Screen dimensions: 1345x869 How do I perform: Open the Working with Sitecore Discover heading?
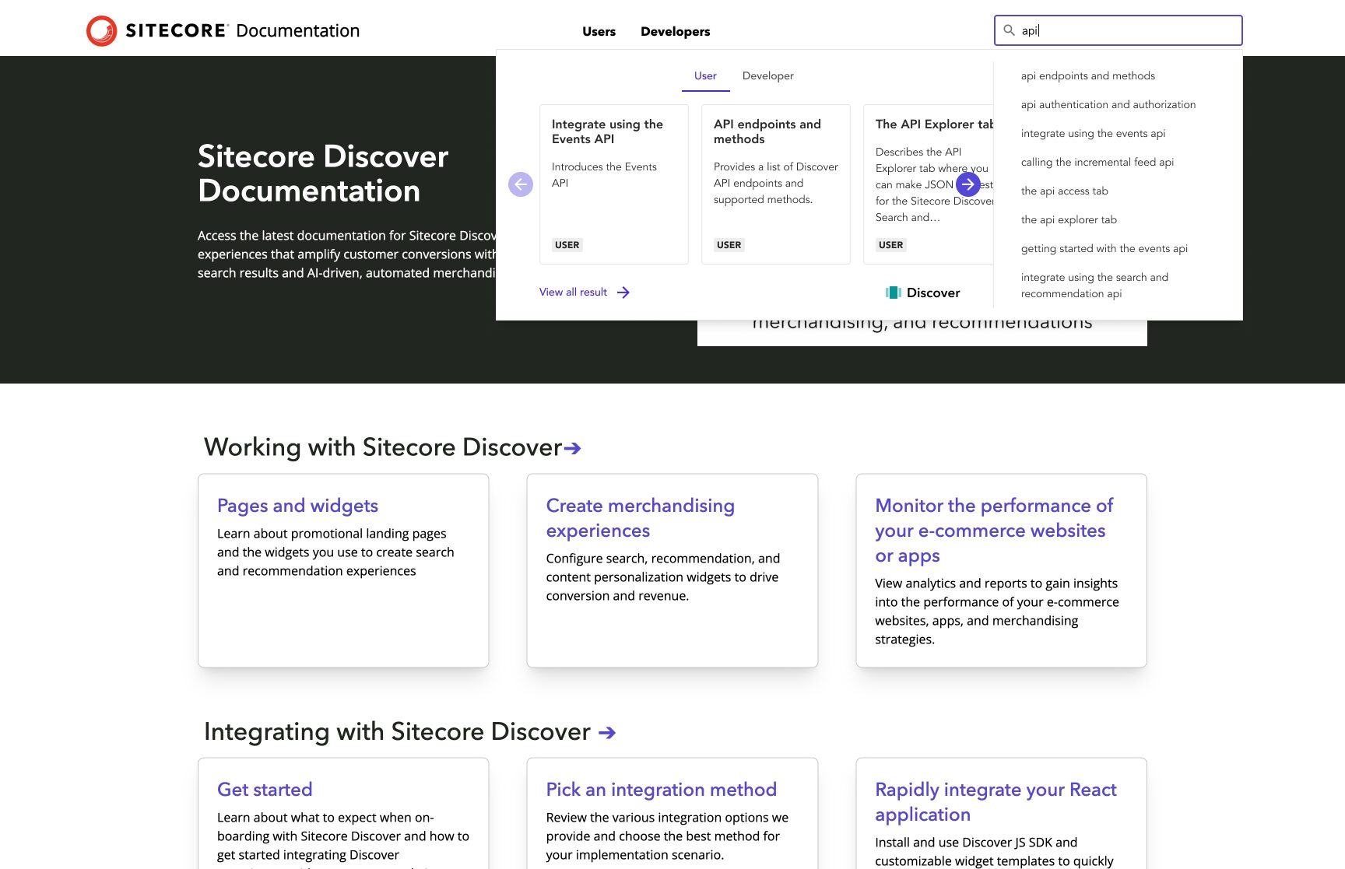[x=382, y=447]
